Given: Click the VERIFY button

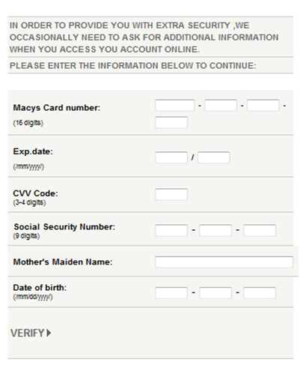Looking at the screenshot, I should 31,333.
